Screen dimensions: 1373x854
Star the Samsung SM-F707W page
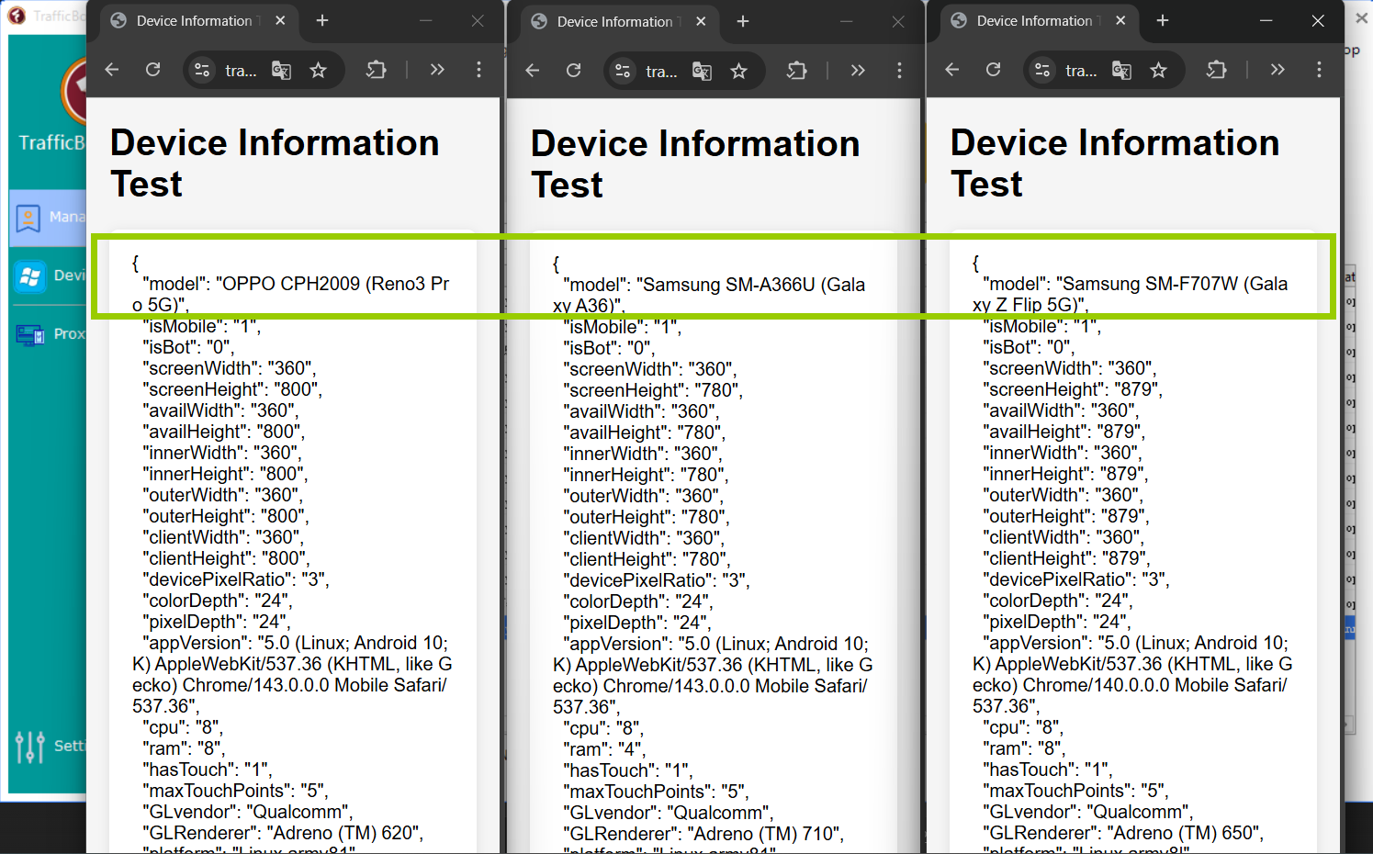pyautogui.click(x=1158, y=70)
